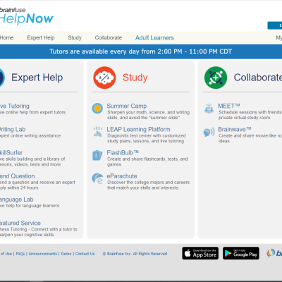The width and height of the screenshot is (282, 282).
Task: Open LEAP Learning Platform link
Action: (138, 129)
